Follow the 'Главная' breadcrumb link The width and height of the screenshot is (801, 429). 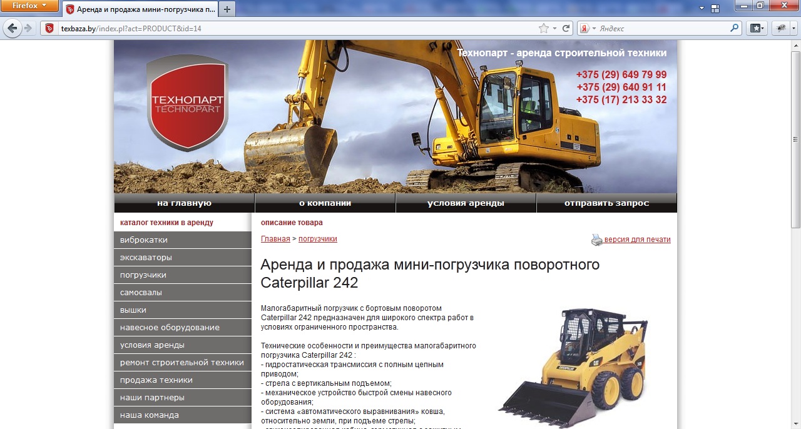pyautogui.click(x=275, y=239)
